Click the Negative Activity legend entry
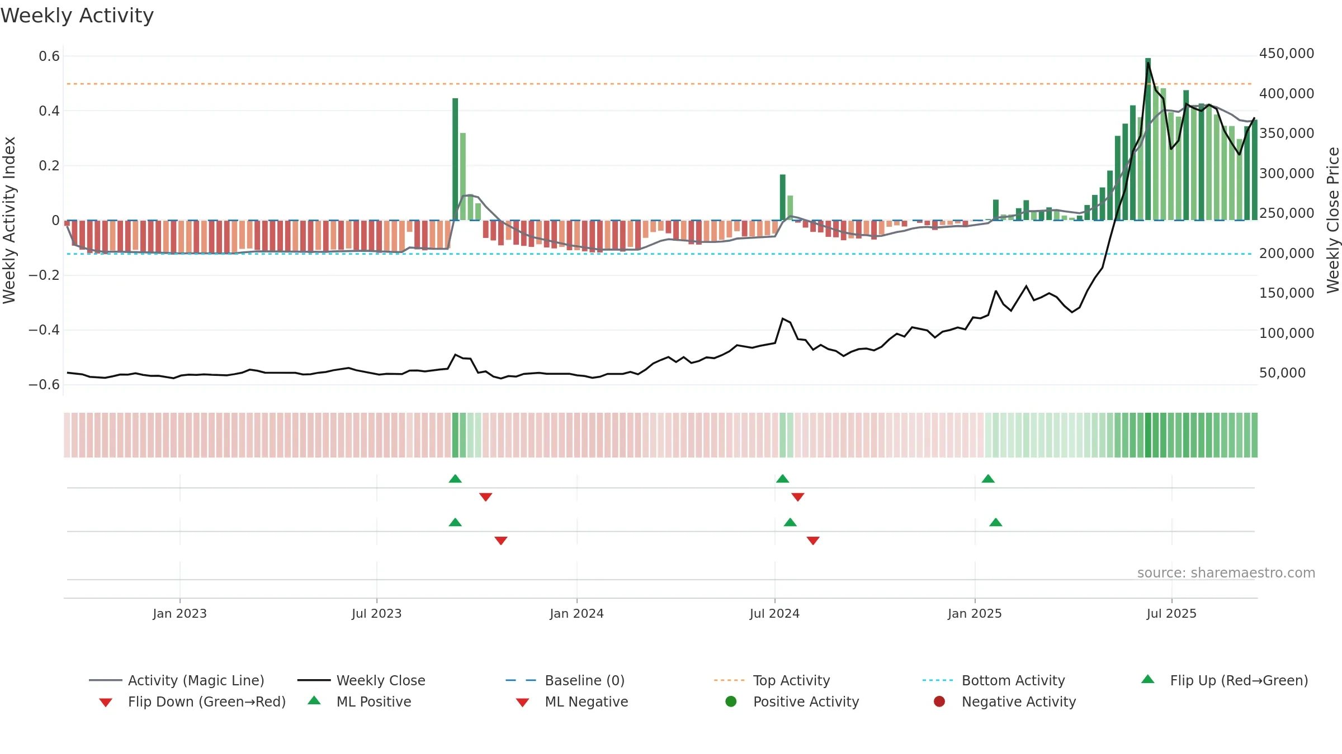1342x754 pixels. [x=1005, y=701]
